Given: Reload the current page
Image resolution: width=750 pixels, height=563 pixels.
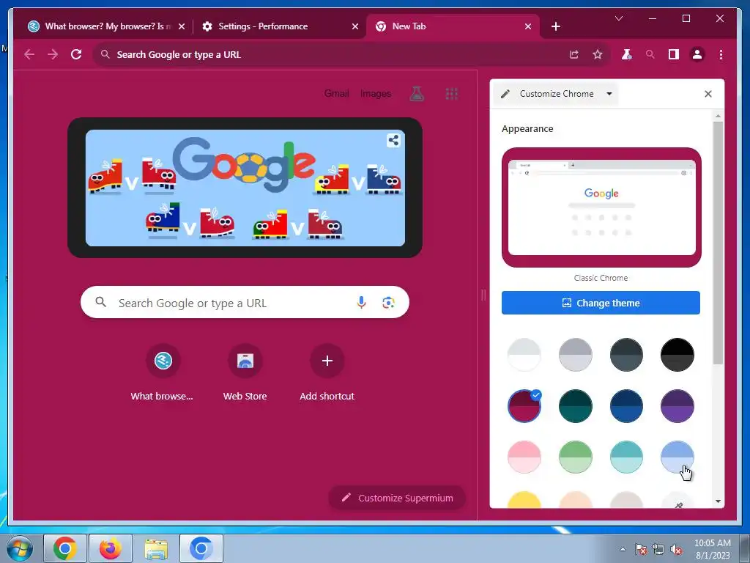Looking at the screenshot, I should (x=76, y=54).
